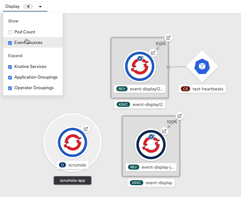Click the KSVC label event-display

click(x=151, y=183)
